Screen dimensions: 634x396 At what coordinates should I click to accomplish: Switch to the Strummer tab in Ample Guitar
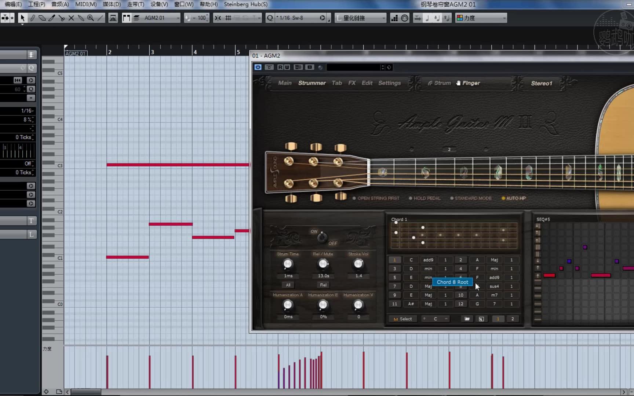[312, 83]
